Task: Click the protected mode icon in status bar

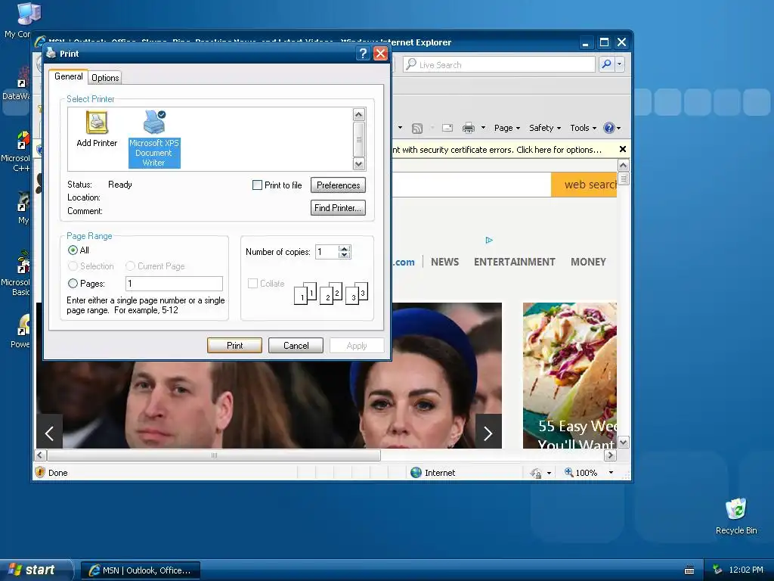Action: point(537,474)
